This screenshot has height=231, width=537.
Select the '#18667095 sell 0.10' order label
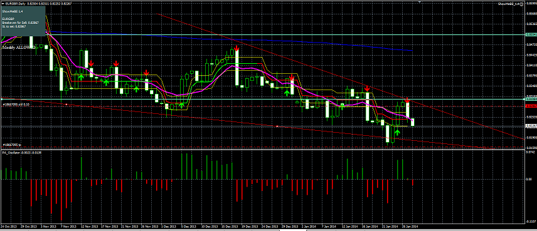(x=16, y=104)
